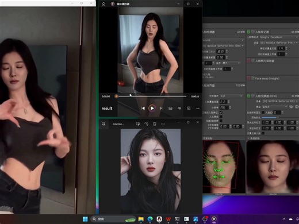
Task: Open help for face swapper DFM
Action: tap(253, 96)
